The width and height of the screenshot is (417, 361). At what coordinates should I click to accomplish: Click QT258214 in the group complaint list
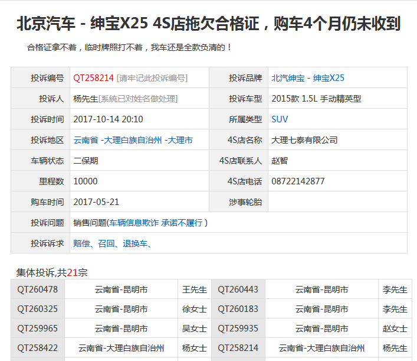pos(238,347)
